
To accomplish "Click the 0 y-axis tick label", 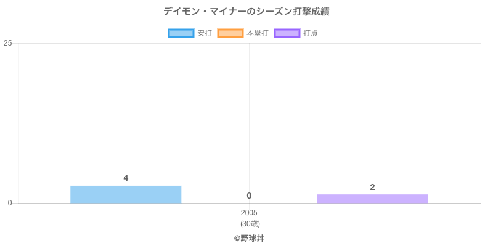I will (10, 203).
